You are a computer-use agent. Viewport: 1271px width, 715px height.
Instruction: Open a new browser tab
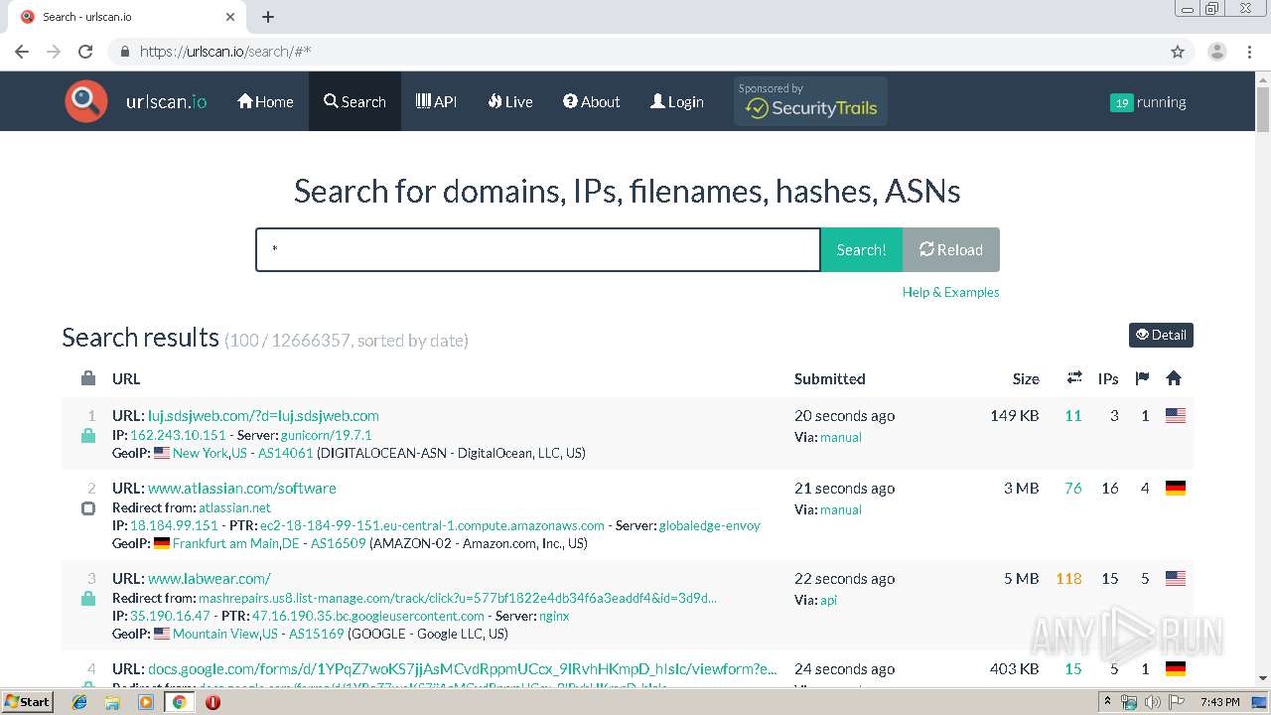tap(268, 17)
